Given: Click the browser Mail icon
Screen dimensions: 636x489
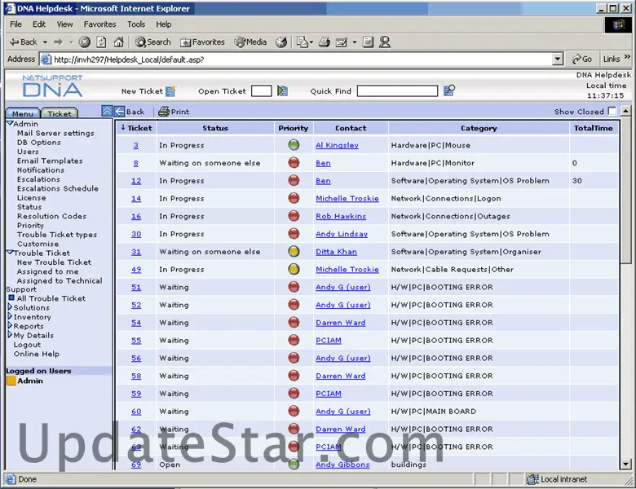Looking at the screenshot, I should pos(302,42).
